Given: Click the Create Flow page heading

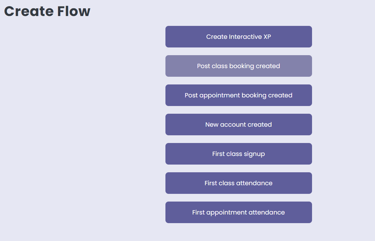Looking at the screenshot, I should click(x=47, y=11).
